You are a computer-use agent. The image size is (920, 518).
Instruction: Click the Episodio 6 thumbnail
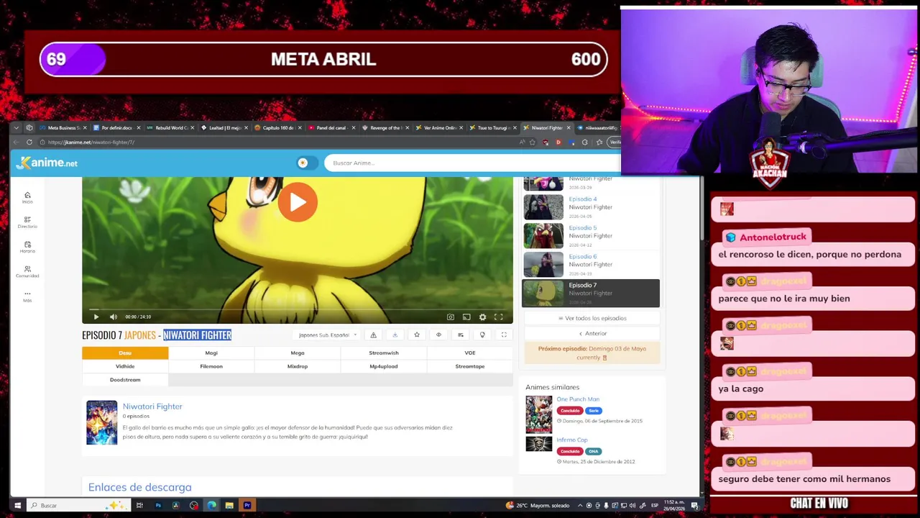(543, 265)
